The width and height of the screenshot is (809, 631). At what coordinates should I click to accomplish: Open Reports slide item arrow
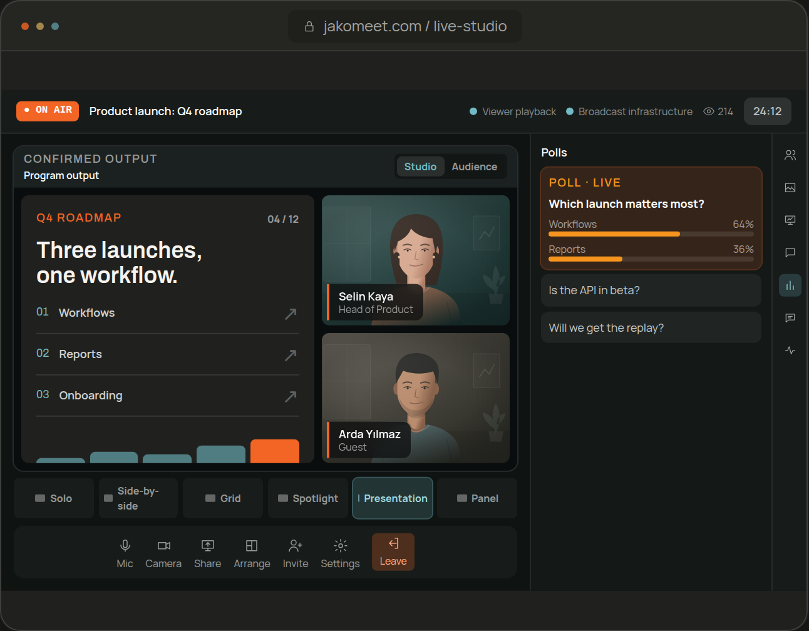[x=291, y=355]
